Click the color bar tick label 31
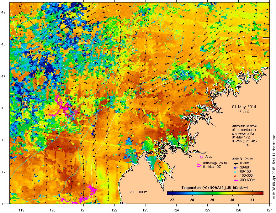The height and width of the screenshot is (213, 276). point(252,200)
